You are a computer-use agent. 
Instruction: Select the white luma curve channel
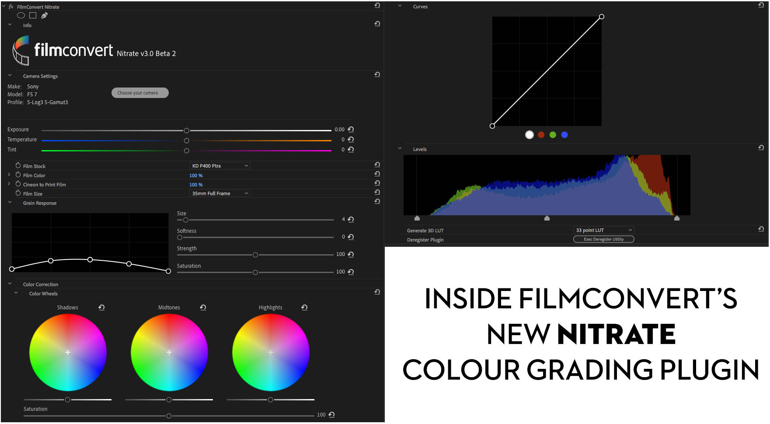click(529, 135)
